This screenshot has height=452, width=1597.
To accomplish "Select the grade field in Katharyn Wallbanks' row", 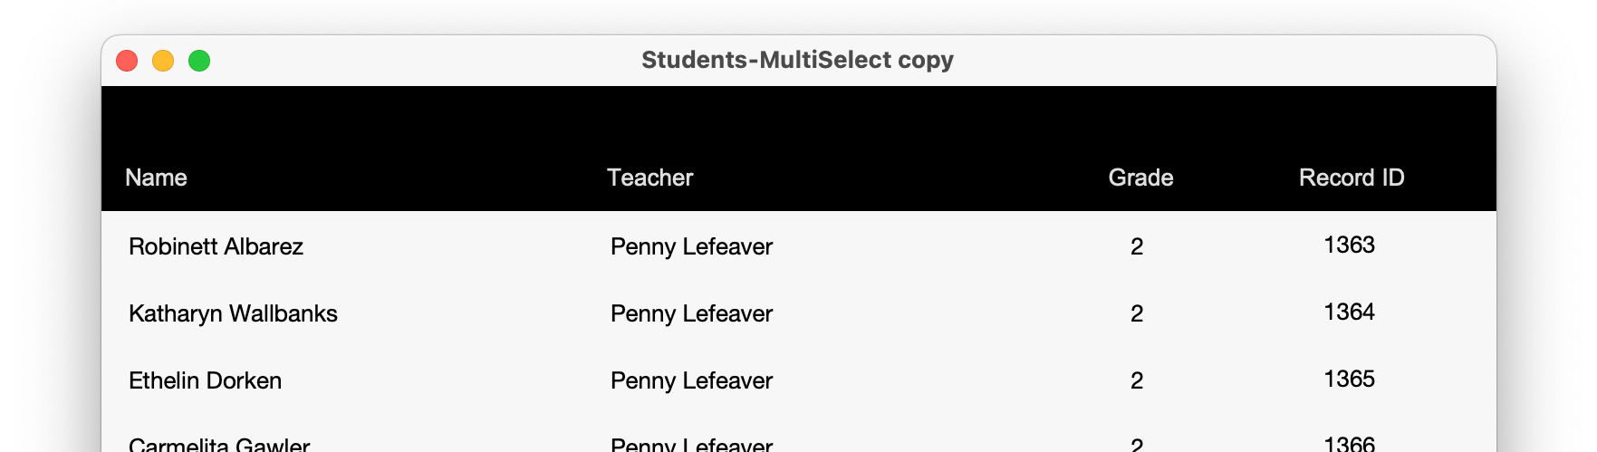I will tap(1137, 313).
